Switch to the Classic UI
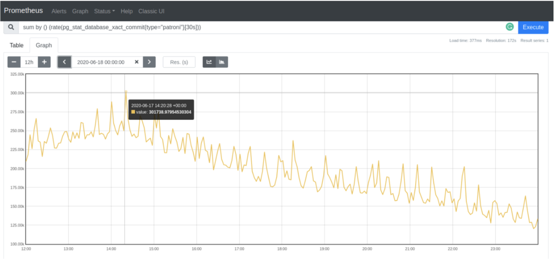 [x=151, y=11]
